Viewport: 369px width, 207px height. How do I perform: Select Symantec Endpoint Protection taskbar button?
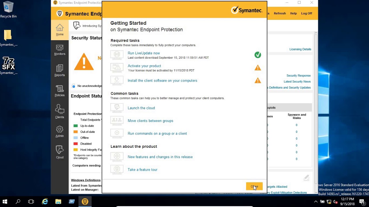tap(85, 202)
